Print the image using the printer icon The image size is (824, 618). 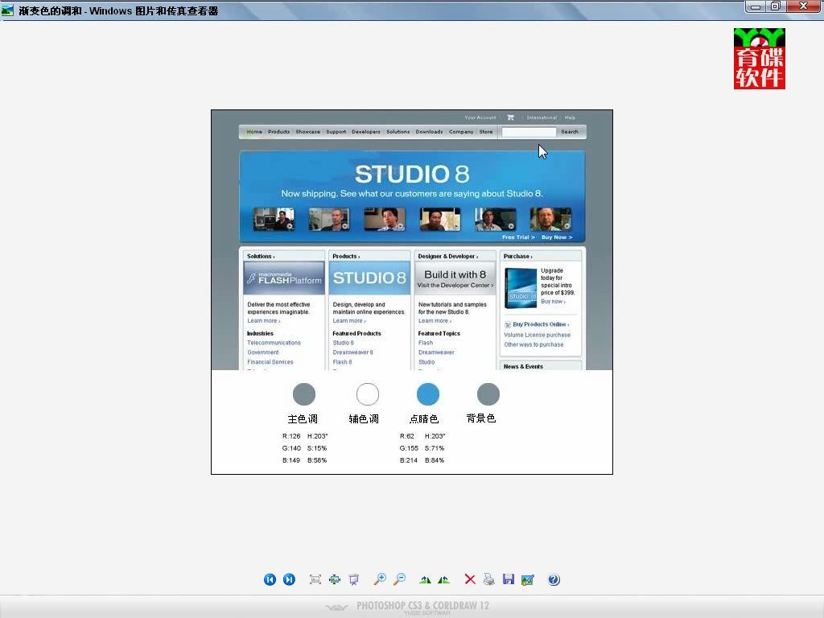click(488, 579)
